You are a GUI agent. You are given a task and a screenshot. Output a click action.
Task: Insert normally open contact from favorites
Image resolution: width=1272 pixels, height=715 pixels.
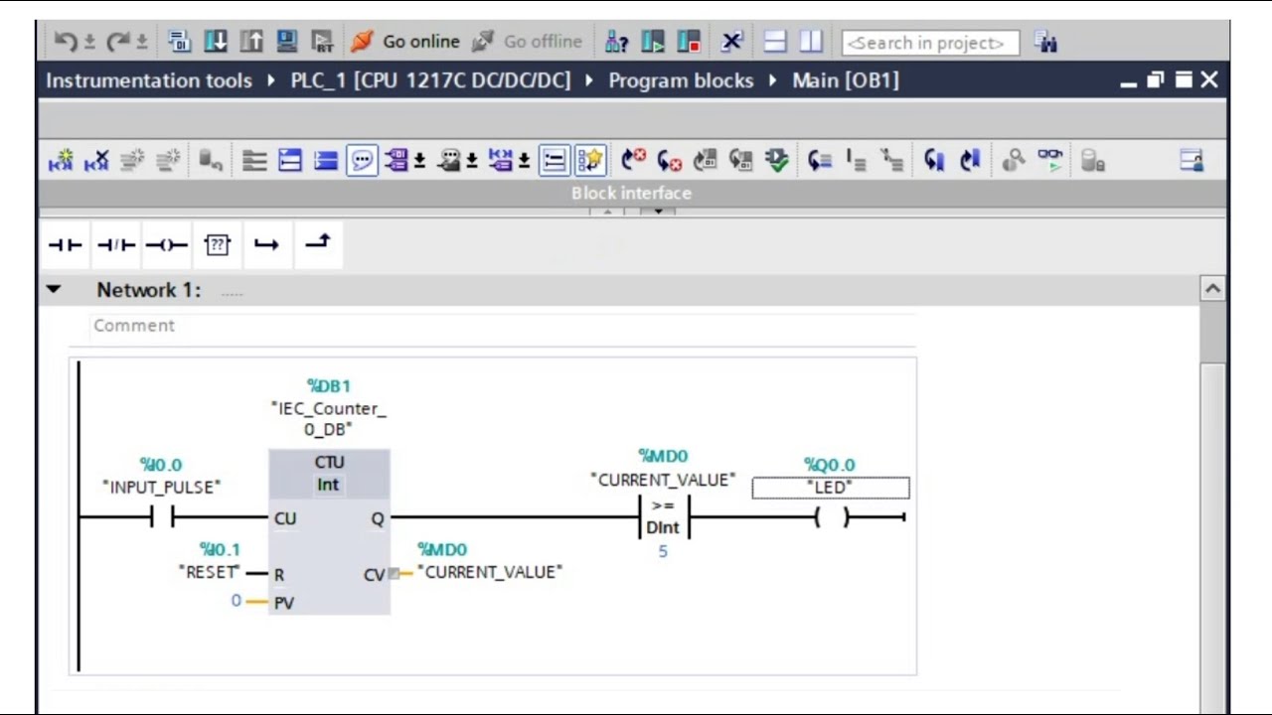pyautogui.click(x=66, y=245)
